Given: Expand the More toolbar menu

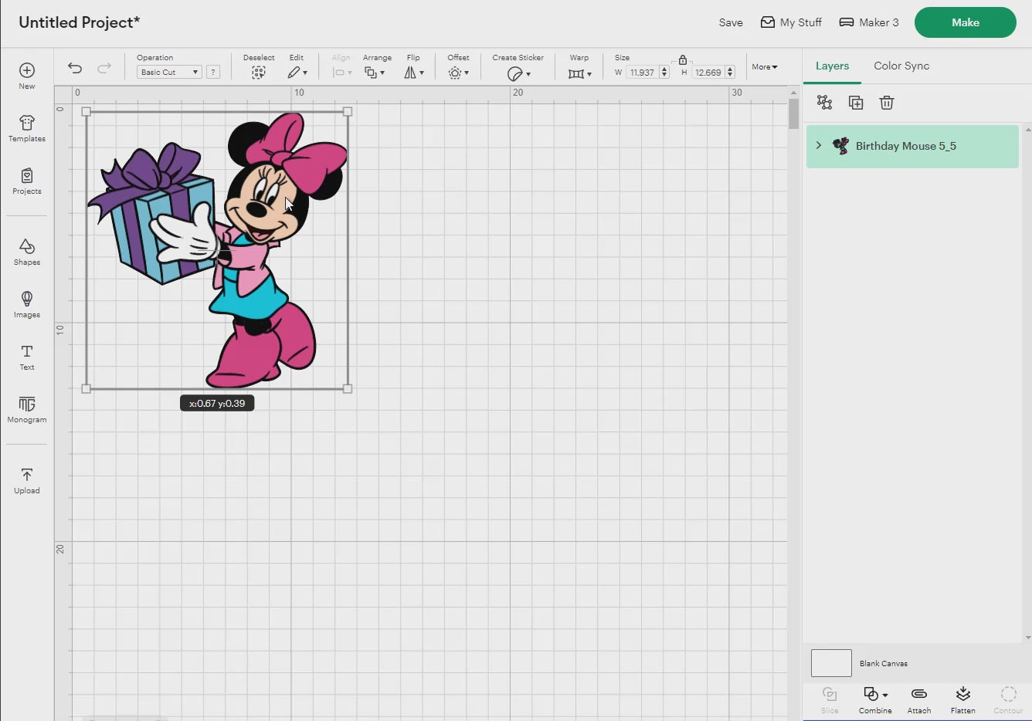Looking at the screenshot, I should point(765,67).
